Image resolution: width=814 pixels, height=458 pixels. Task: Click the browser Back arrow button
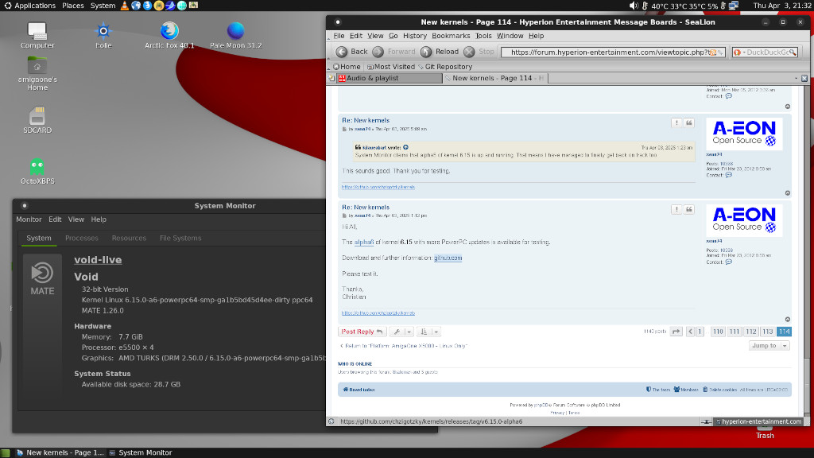tap(342, 52)
